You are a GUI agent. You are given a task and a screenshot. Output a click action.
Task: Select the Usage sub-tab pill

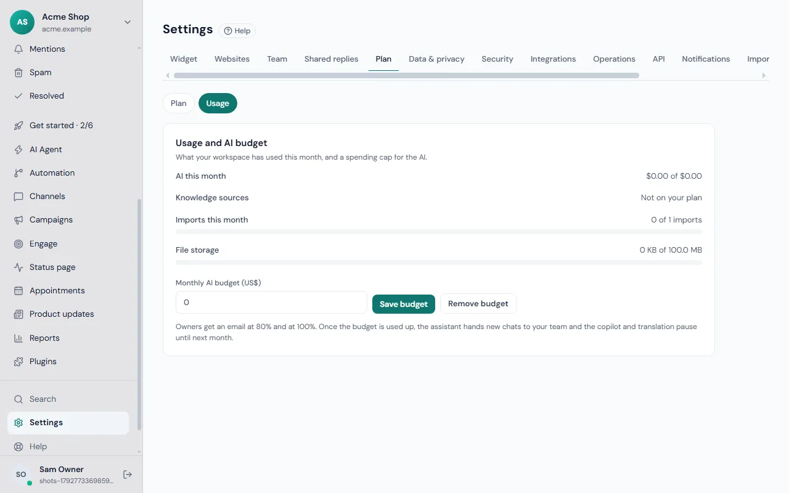218,104
